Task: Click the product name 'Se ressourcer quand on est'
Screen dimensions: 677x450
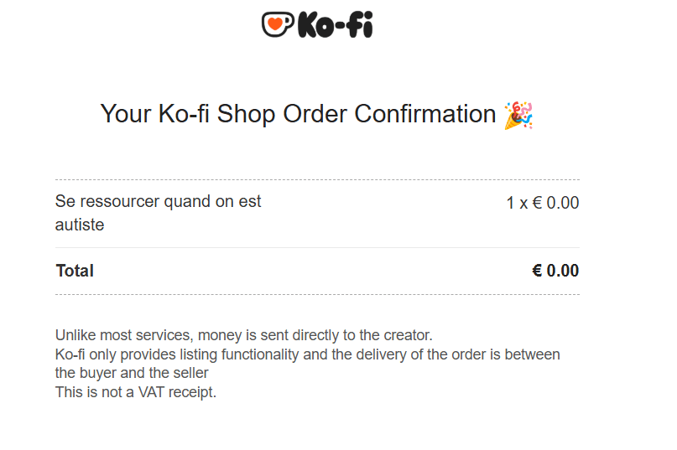Action: pos(159,202)
